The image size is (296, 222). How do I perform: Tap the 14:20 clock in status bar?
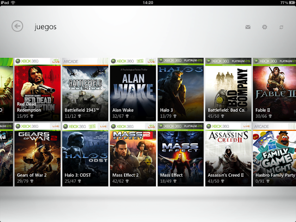[148, 3]
